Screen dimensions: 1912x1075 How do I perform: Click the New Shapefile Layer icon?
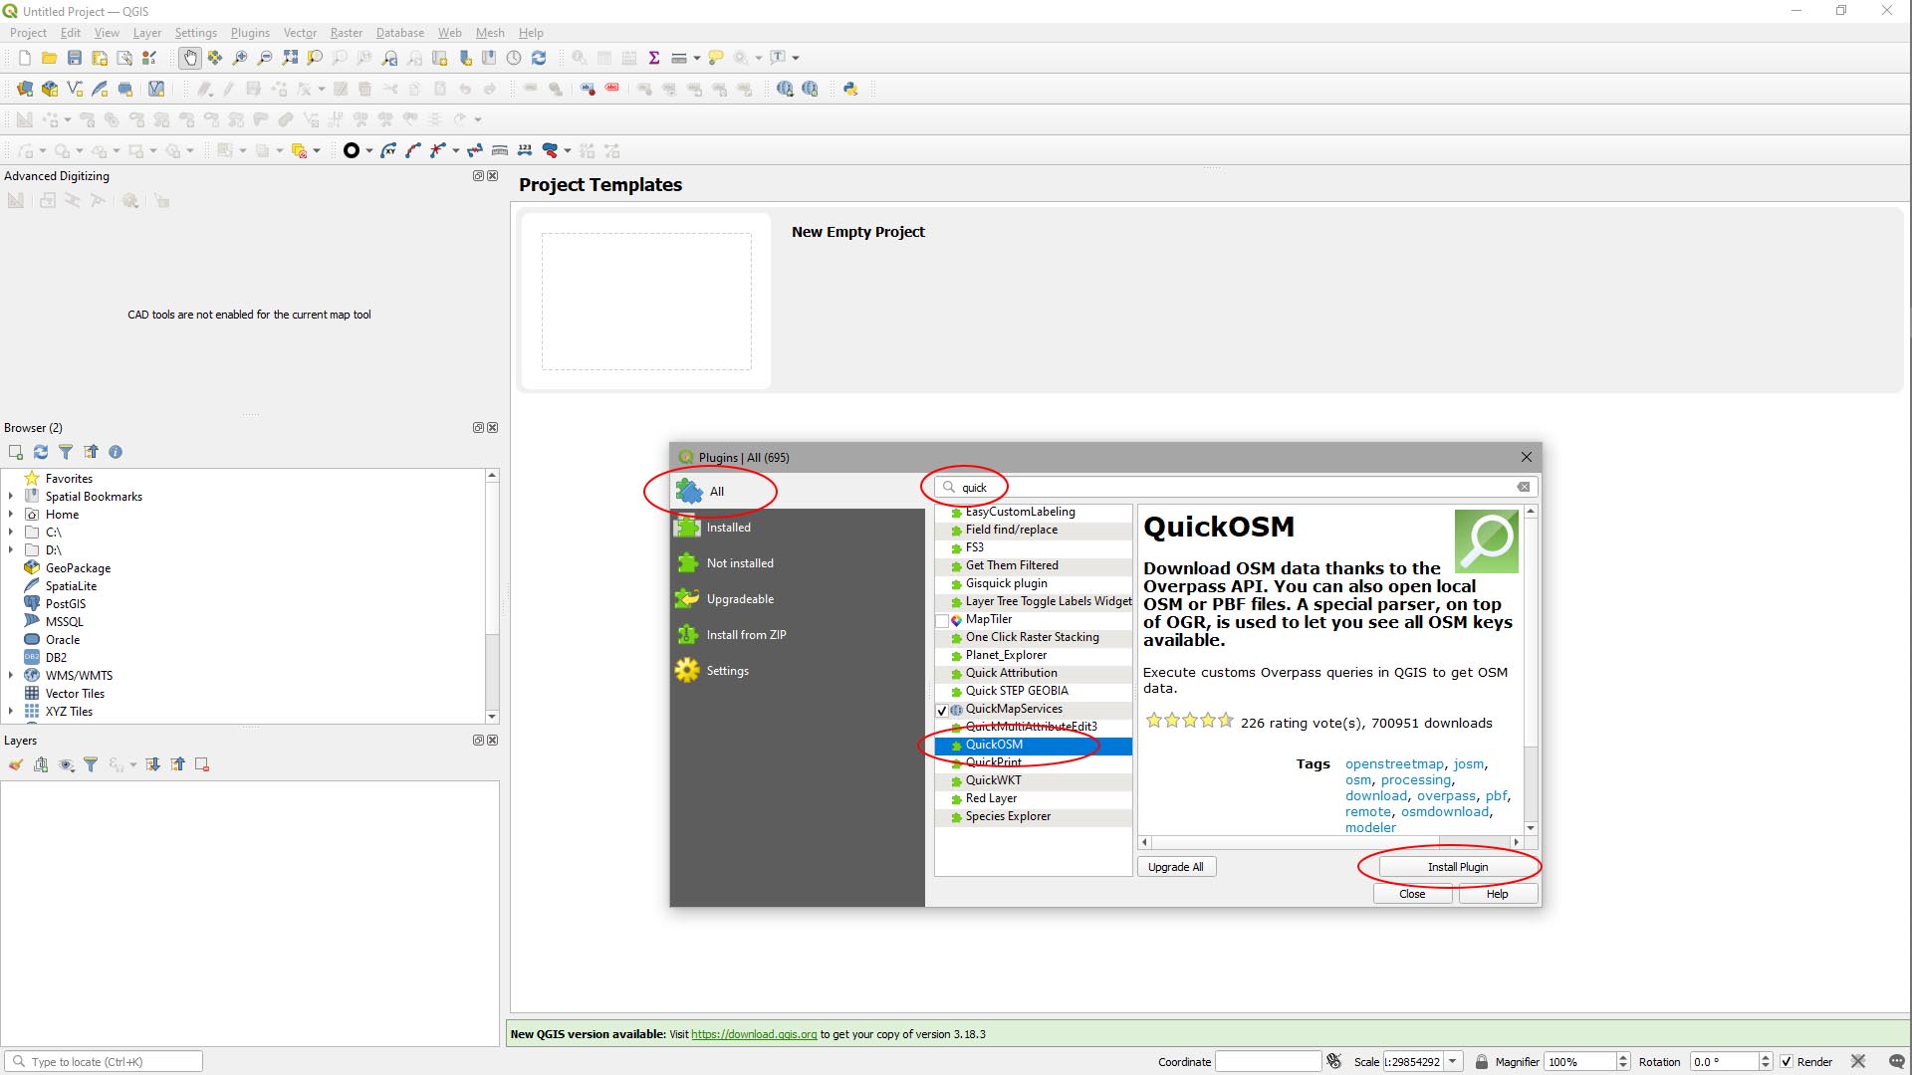tap(75, 89)
